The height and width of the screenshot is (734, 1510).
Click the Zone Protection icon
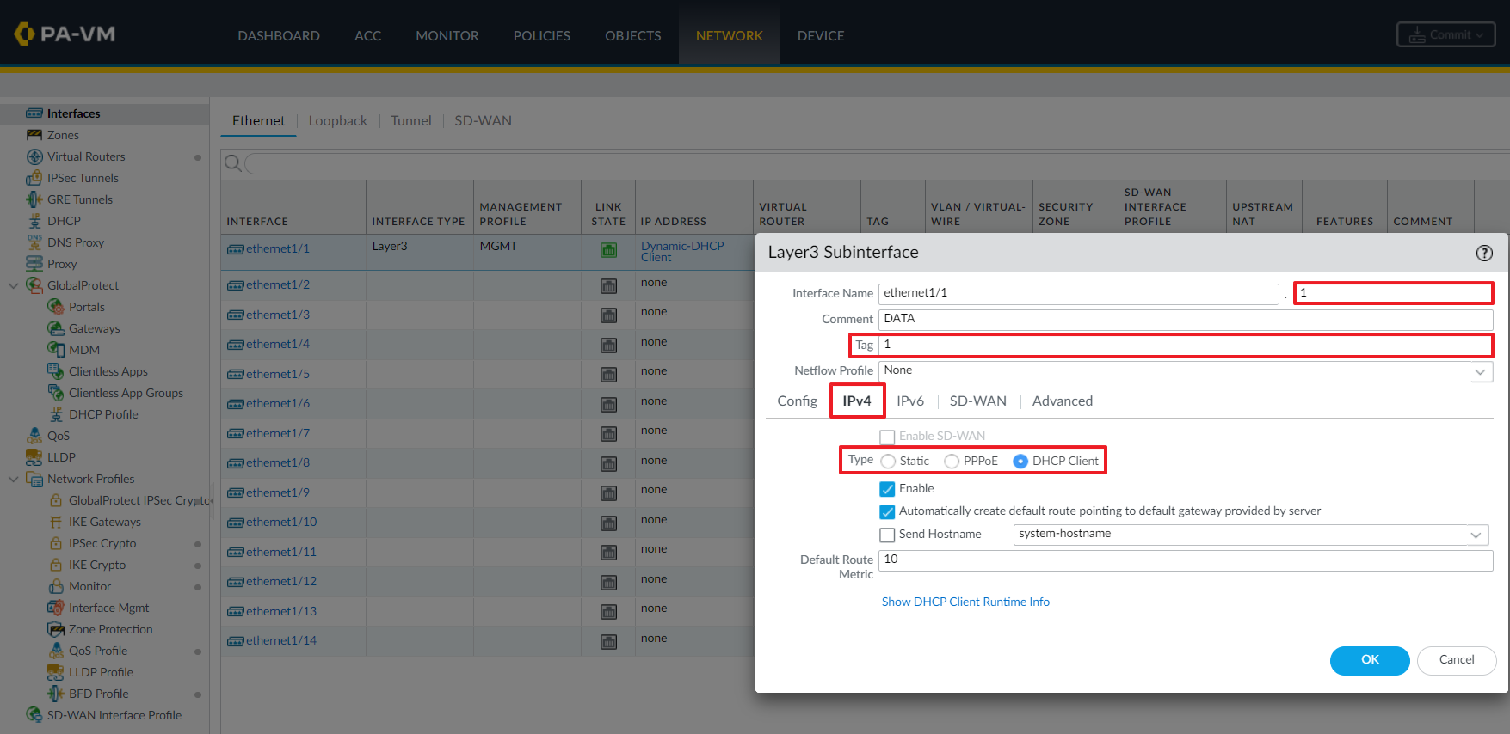(56, 629)
